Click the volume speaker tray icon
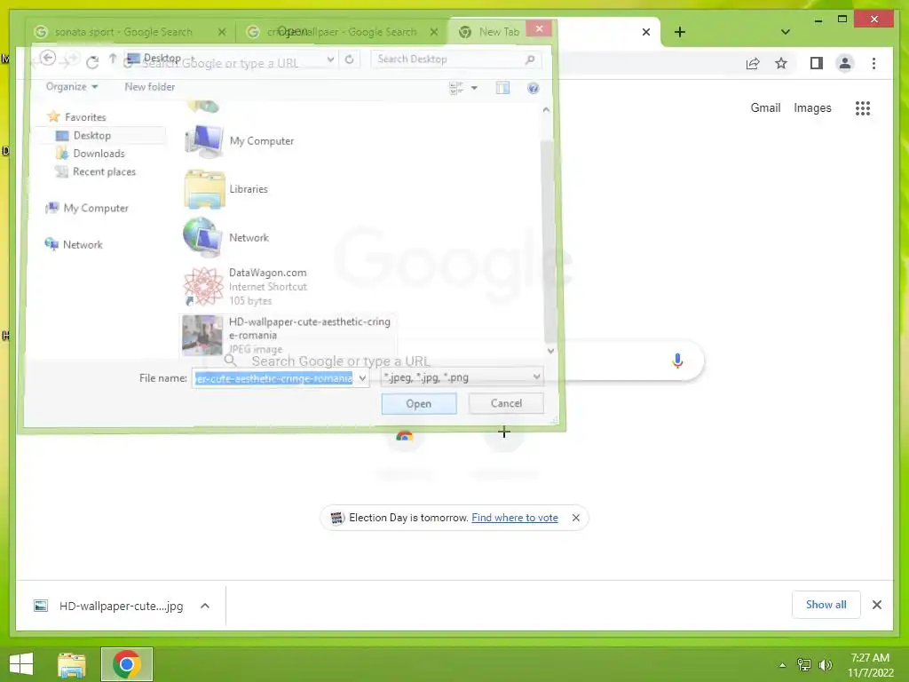909x682 pixels. (x=825, y=665)
